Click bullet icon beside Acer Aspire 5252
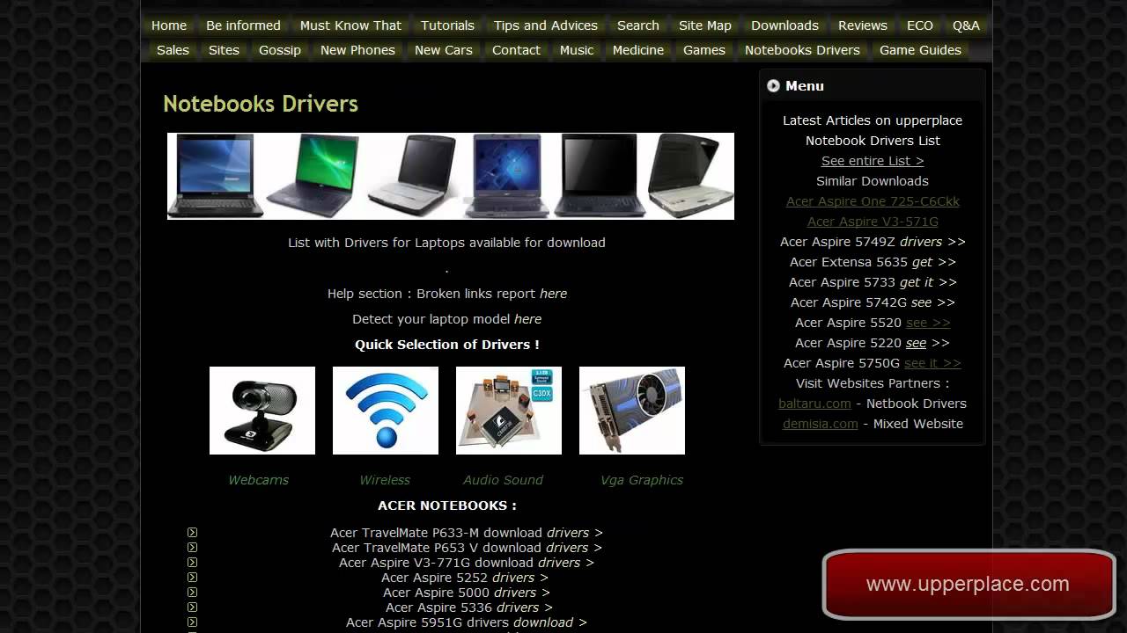This screenshot has width=1127, height=633. 192,577
